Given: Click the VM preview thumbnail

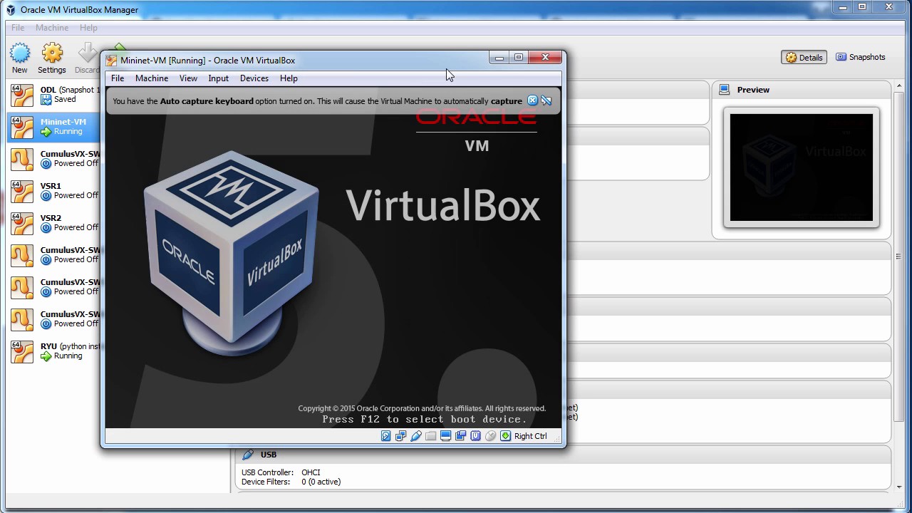Looking at the screenshot, I should pos(802,167).
